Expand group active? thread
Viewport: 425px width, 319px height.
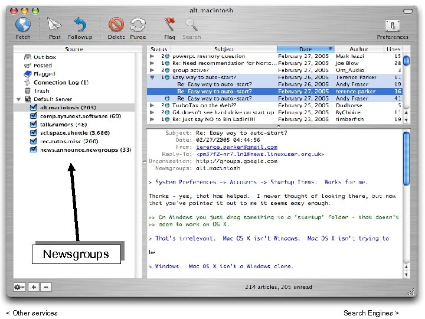[x=152, y=70]
